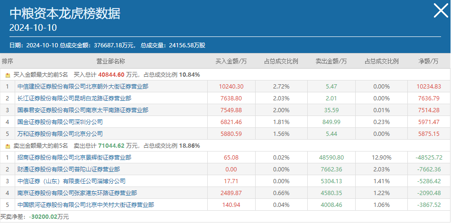Image resolution: width=451 pixels, height=223 pixels.
Task: Select the sell amount 7662.36 cell
Action: pyautogui.click(x=331, y=169)
